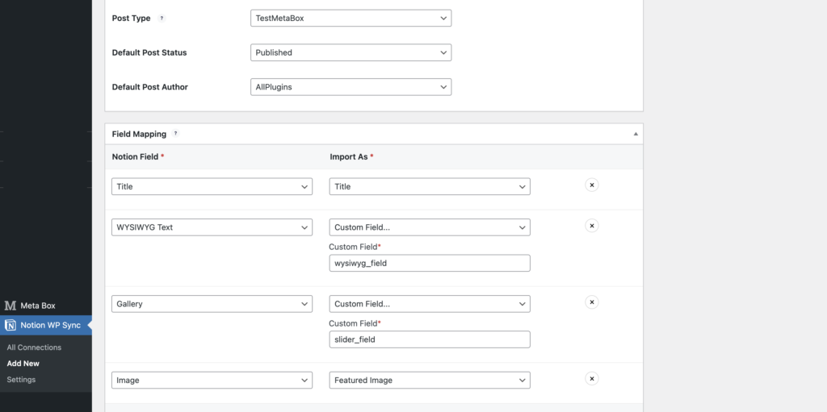
Task: Remove the WYSIWYG Text mapping row
Action: tap(592, 226)
